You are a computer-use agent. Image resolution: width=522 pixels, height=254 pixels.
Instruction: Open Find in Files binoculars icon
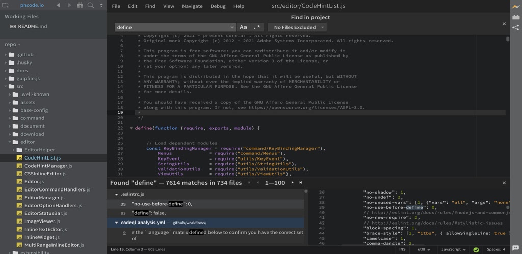pos(80,5)
